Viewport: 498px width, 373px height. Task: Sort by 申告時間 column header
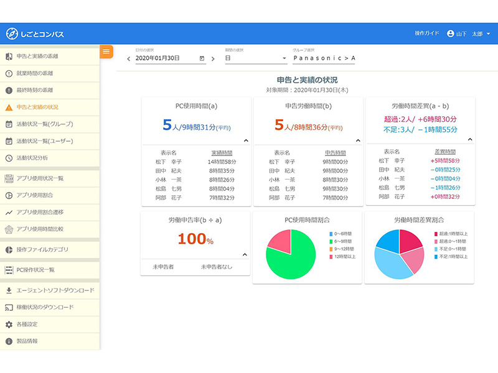tap(335, 153)
